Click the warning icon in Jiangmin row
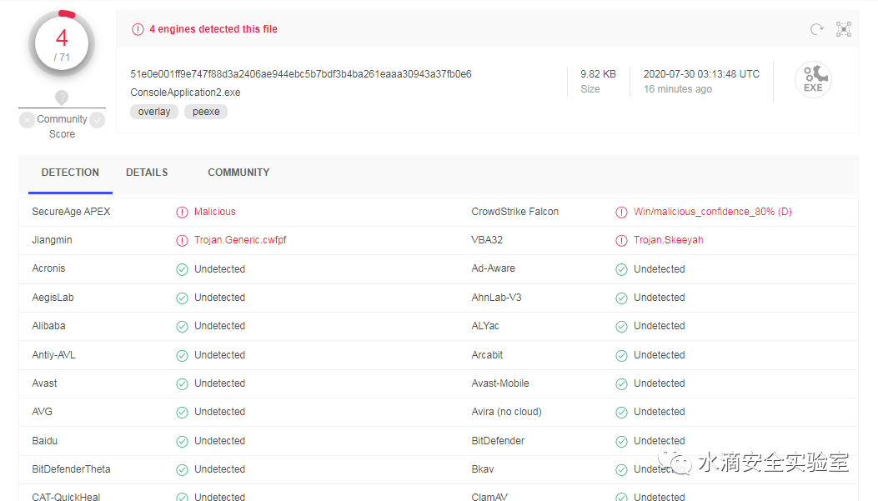The image size is (878, 501). point(182,241)
